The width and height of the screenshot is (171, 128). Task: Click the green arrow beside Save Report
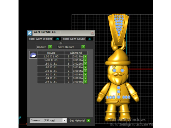[83, 47]
